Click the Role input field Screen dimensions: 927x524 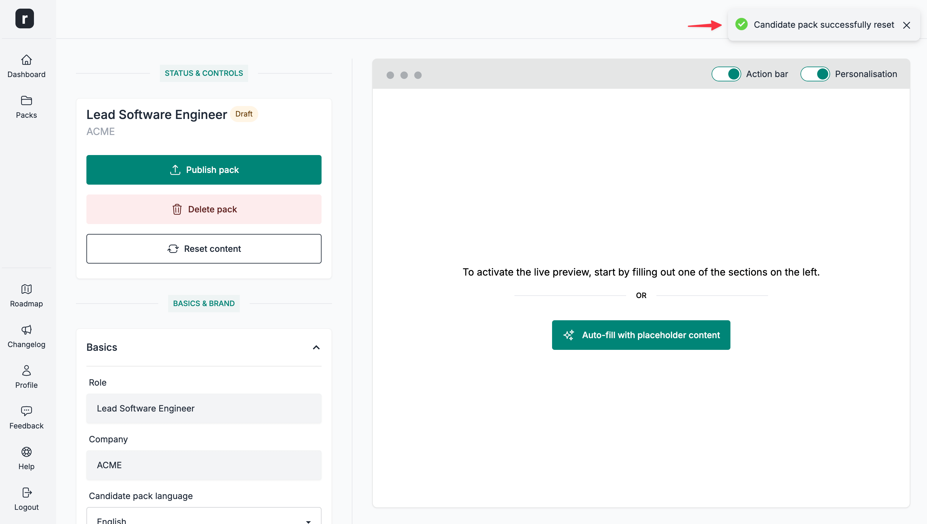[204, 408]
